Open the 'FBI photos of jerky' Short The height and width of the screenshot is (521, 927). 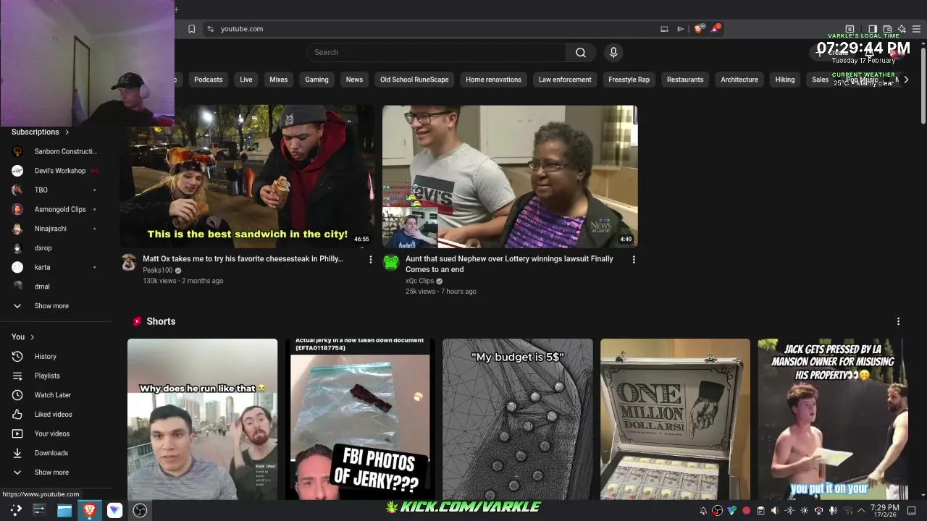coord(360,419)
